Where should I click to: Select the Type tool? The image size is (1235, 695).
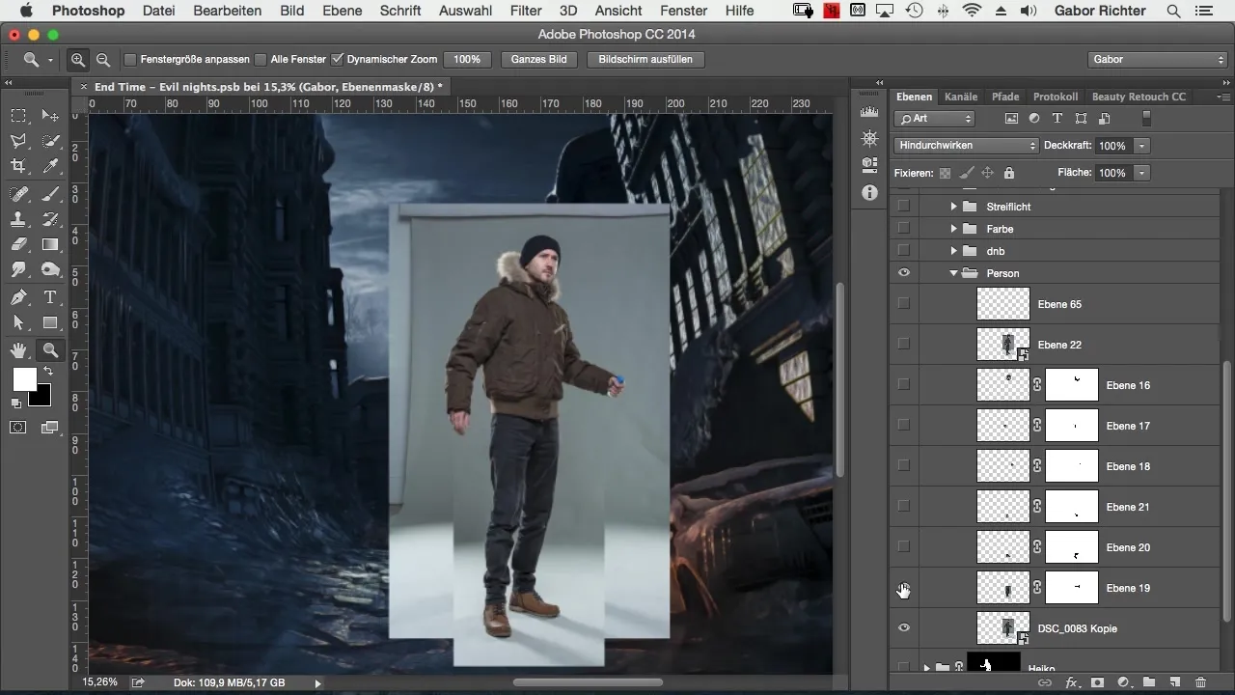click(x=51, y=297)
